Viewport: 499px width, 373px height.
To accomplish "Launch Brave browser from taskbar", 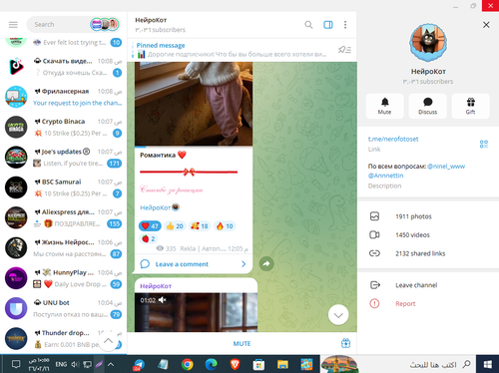I will pos(235,364).
